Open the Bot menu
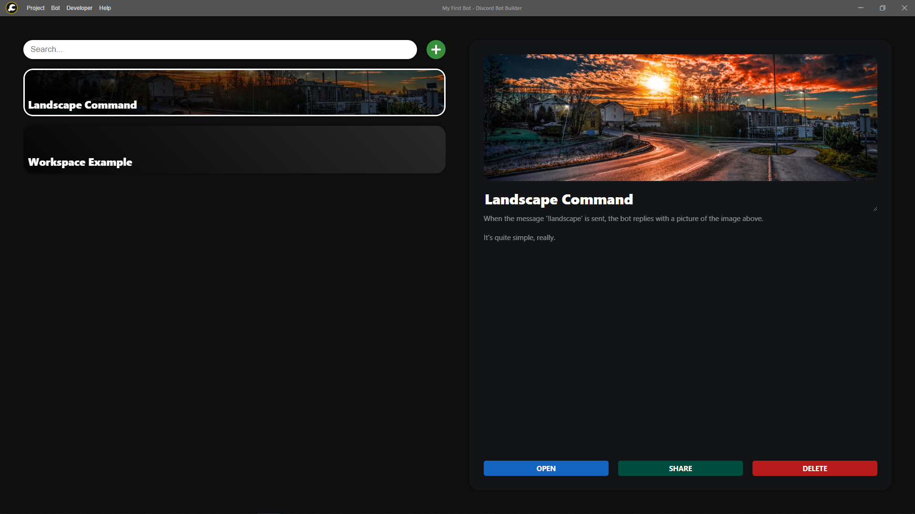Image resolution: width=915 pixels, height=514 pixels. pyautogui.click(x=55, y=8)
